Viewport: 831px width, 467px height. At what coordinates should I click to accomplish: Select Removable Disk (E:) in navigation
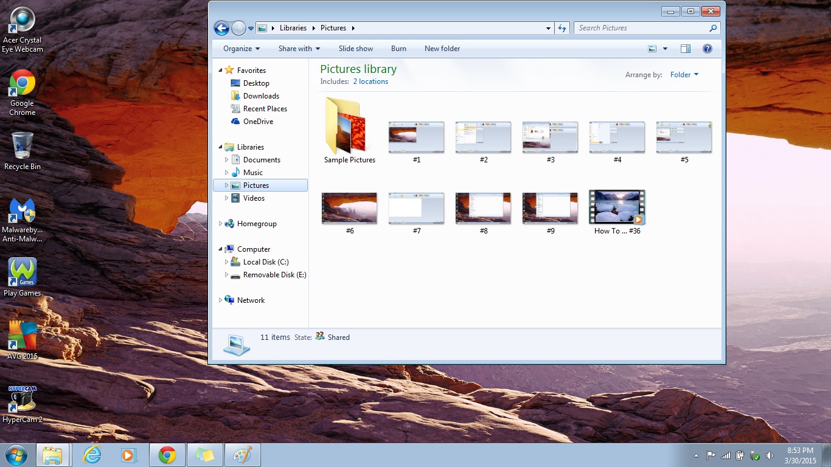point(274,275)
